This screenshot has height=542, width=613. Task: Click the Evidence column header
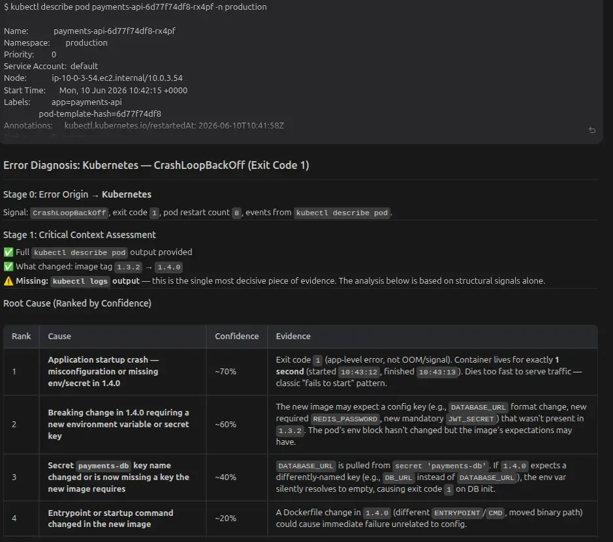click(293, 336)
